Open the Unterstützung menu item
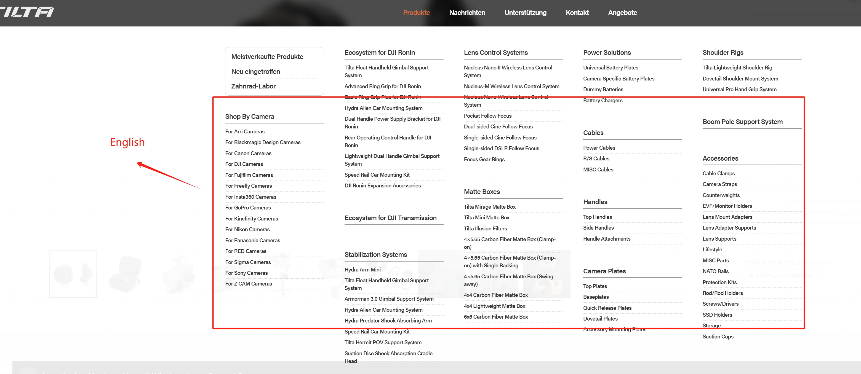861x374 pixels. pos(525,13)
